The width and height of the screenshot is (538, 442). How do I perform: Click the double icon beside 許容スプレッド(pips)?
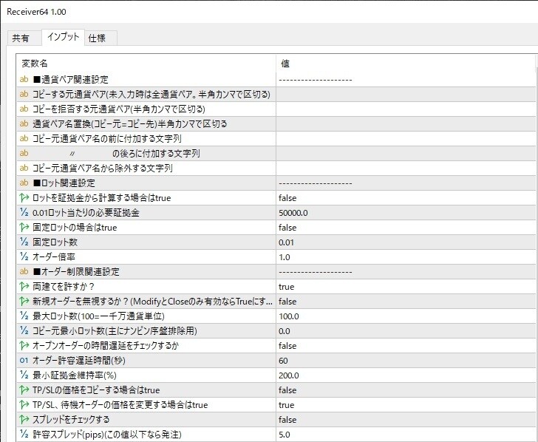point(24,434)
